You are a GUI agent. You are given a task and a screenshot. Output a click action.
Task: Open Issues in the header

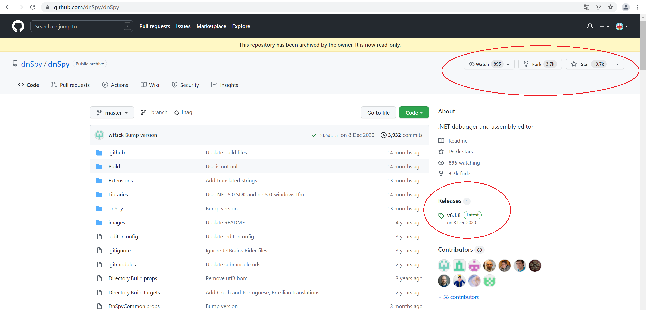(183, 26)
